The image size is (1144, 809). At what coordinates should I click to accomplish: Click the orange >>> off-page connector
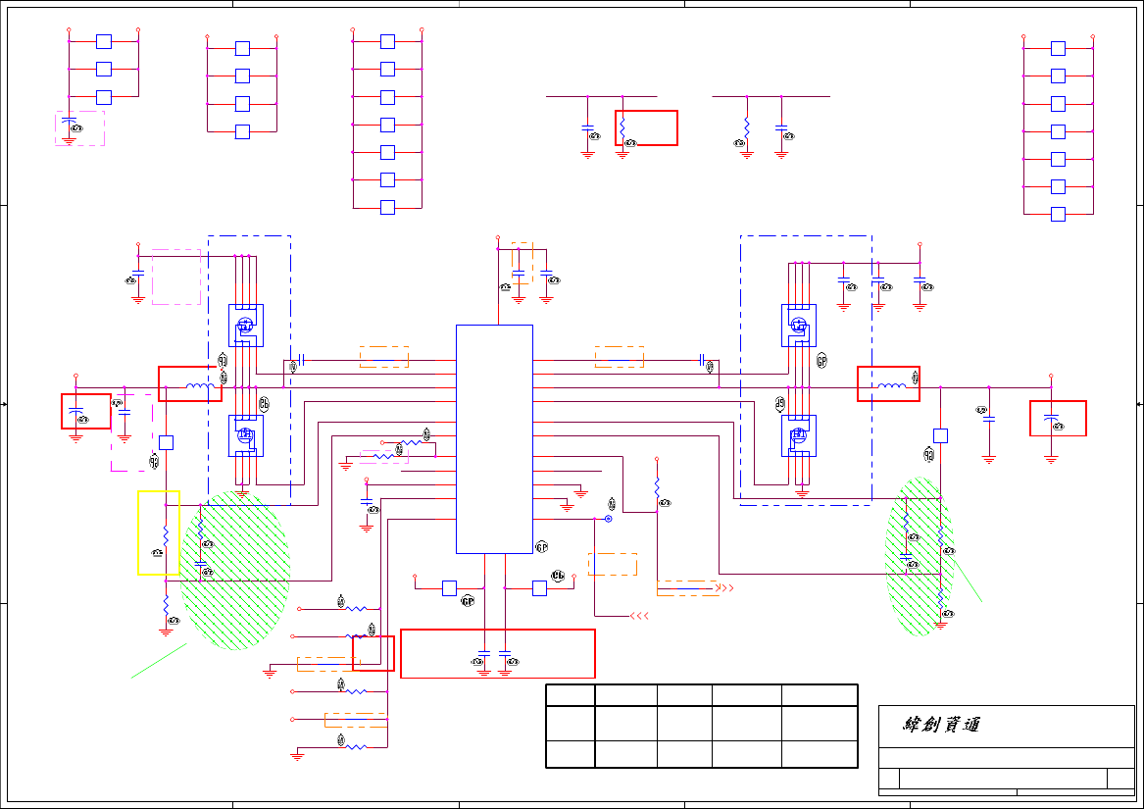click(x=725, y=587)
